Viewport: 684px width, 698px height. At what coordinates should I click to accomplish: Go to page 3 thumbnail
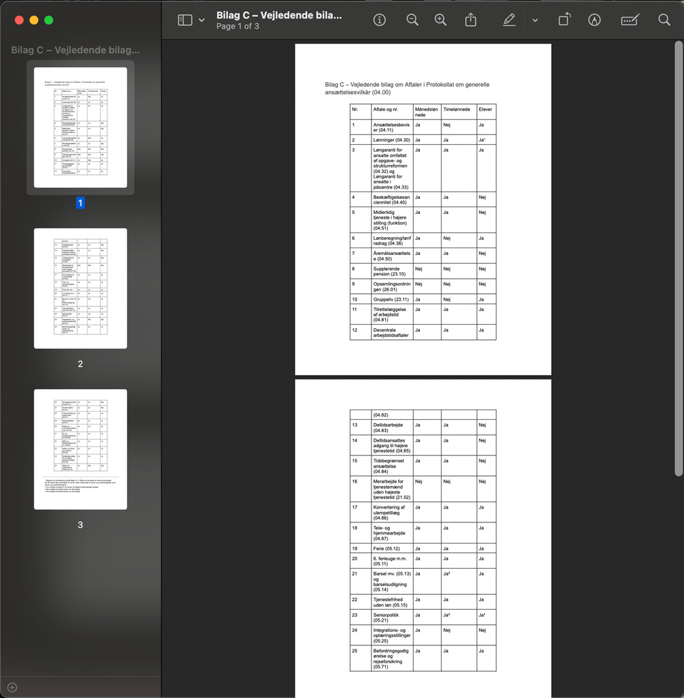[x=81, y=449]
